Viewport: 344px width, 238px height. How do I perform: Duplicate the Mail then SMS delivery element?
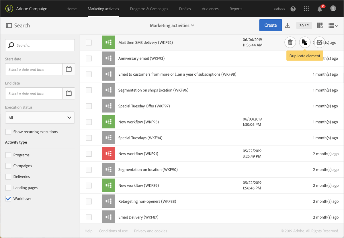pyautogui.click(x=305, y=42)
